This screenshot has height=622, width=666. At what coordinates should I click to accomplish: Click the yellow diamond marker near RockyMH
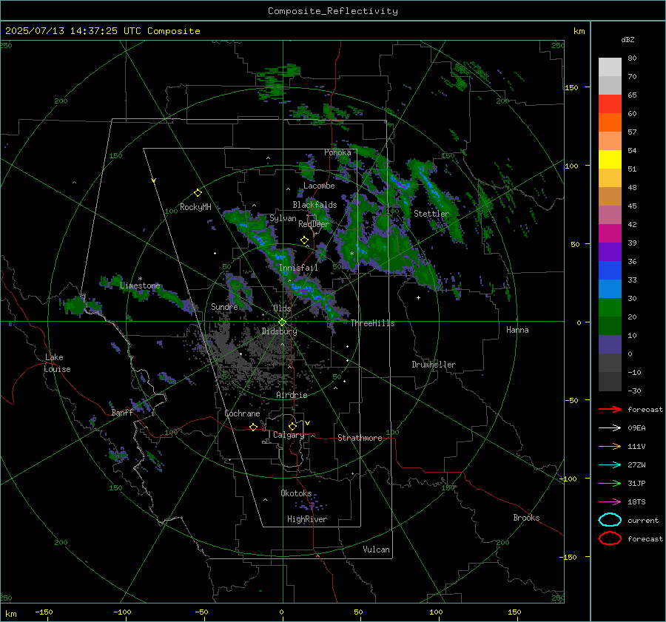click(x=198, y=193)
